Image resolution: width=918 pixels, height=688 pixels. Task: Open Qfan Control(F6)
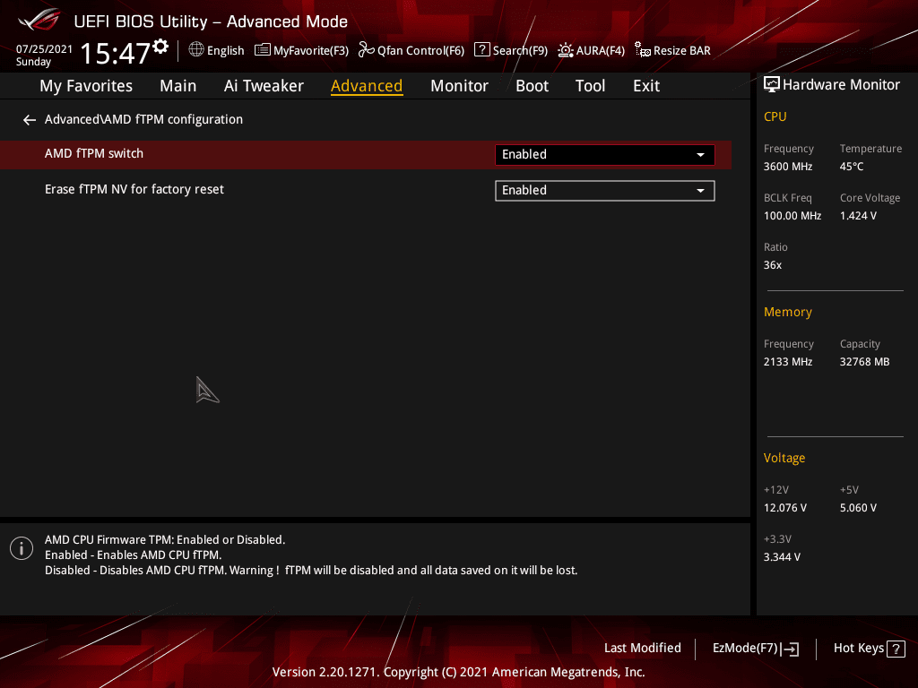[x=421, y=51]
